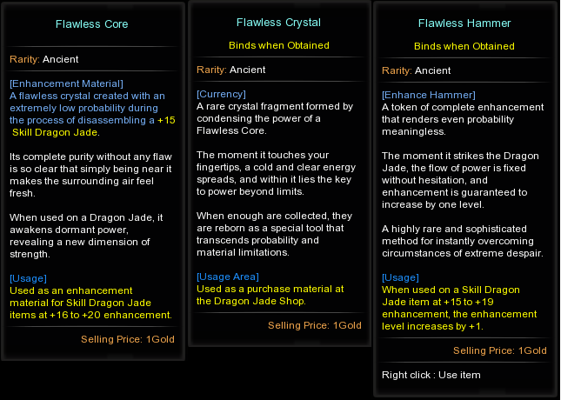Click the Rarity line in Flawless Hammer

pyautogui.click(x=417, y=70)
